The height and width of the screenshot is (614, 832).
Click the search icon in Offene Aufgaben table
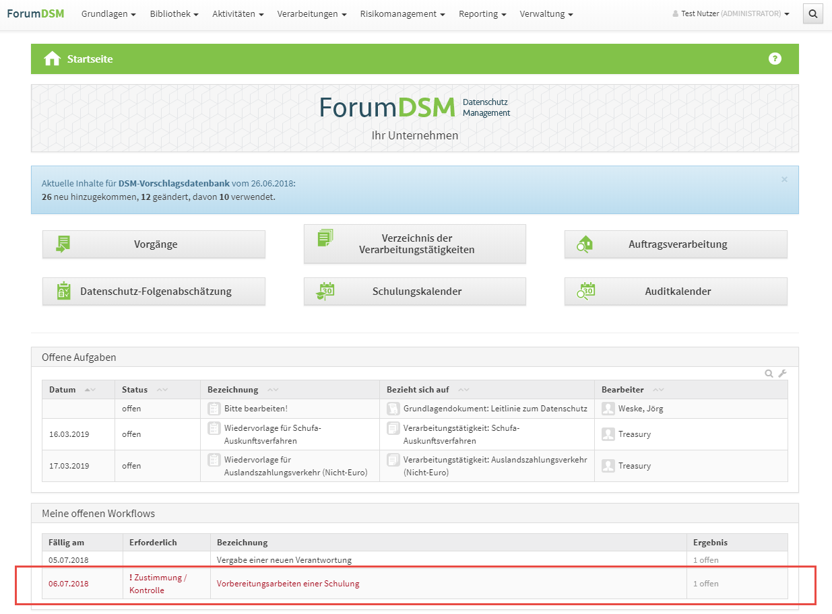[x=769, y=374]
